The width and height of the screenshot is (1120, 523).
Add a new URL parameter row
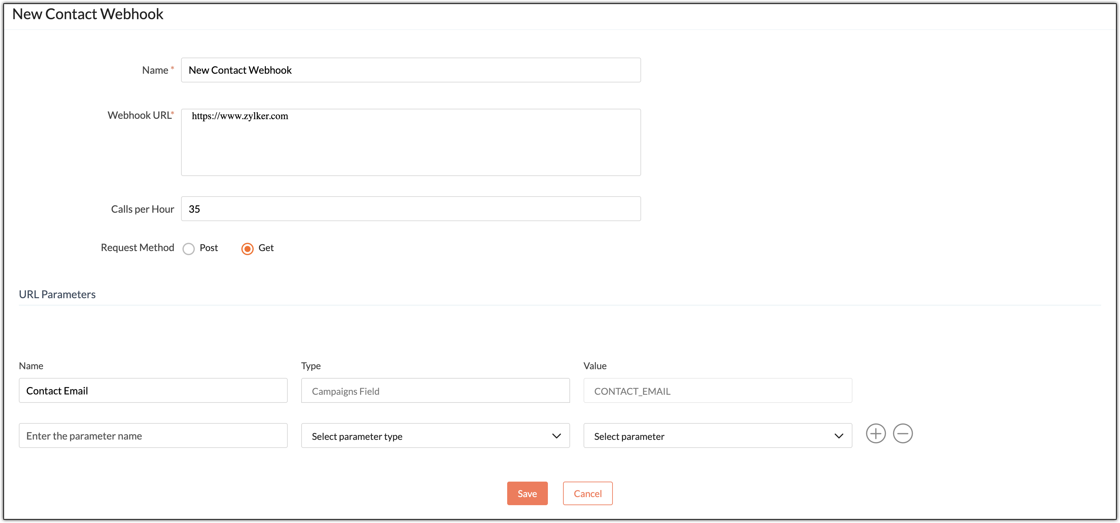pos(876,433)
